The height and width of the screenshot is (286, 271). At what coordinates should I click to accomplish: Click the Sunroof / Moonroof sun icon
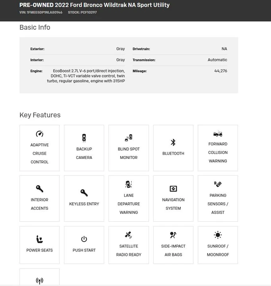click(x=218, y=235)
